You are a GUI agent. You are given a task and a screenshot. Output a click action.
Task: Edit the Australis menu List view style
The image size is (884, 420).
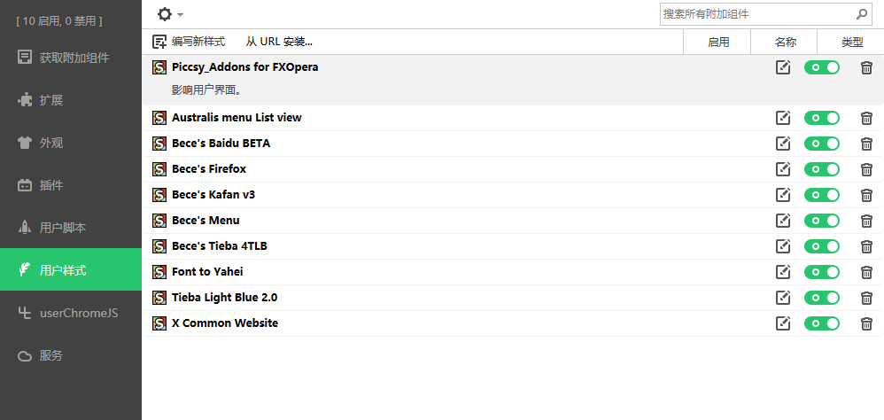point(783,118)
